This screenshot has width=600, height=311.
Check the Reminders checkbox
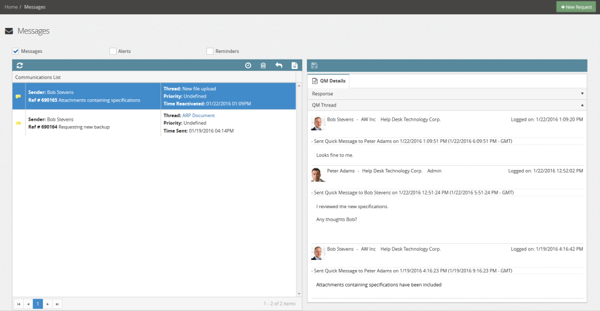210,51
